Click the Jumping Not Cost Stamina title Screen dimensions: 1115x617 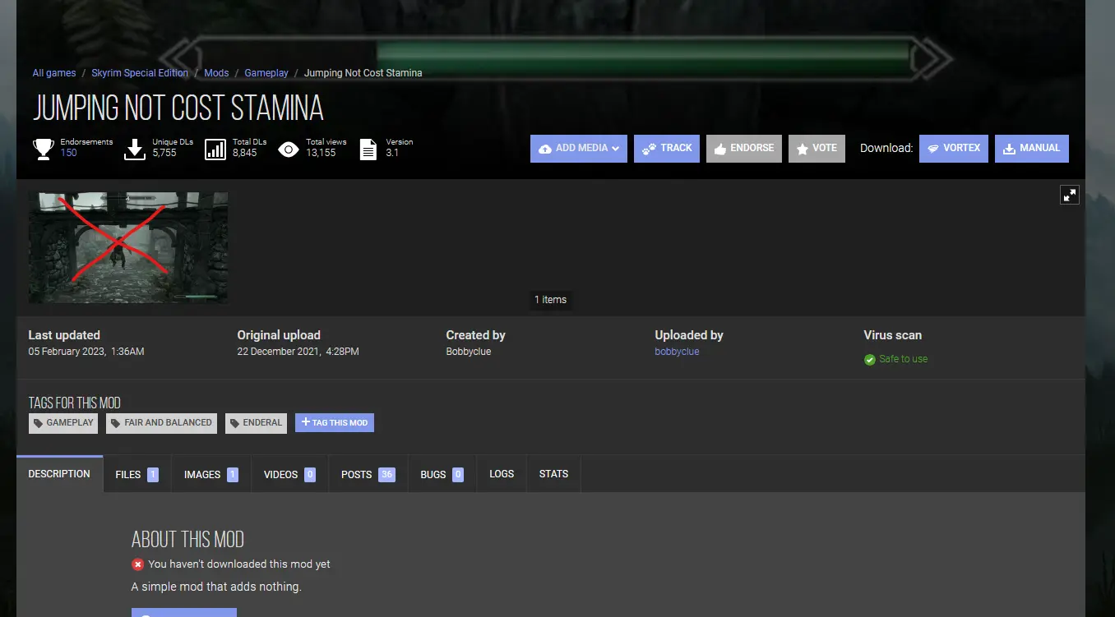pyautogui.click(x=178, y=108)
